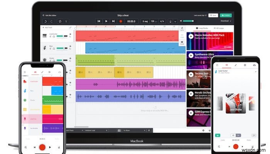270x154 pixels.
Task: Mute the Lead Guitar track on MacBook
Action: (x=51, y=37)
